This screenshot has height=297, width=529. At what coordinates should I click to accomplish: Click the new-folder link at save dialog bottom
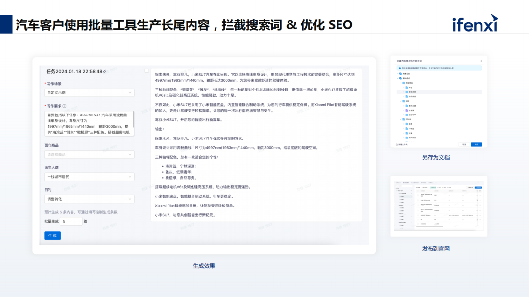point(402,145)
